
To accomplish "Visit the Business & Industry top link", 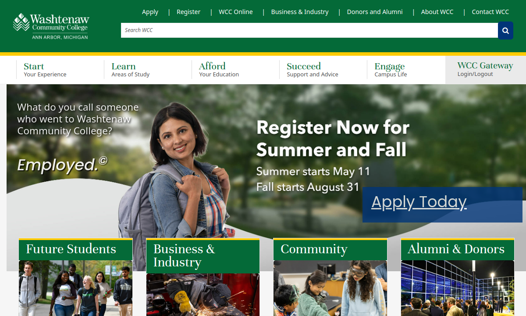I will pos(300,12).
